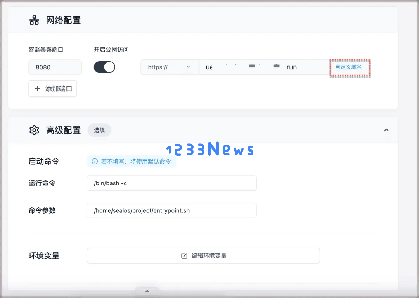Click the info icon in the default command hint
The image size is (419, 298).
tap(95, 162)
